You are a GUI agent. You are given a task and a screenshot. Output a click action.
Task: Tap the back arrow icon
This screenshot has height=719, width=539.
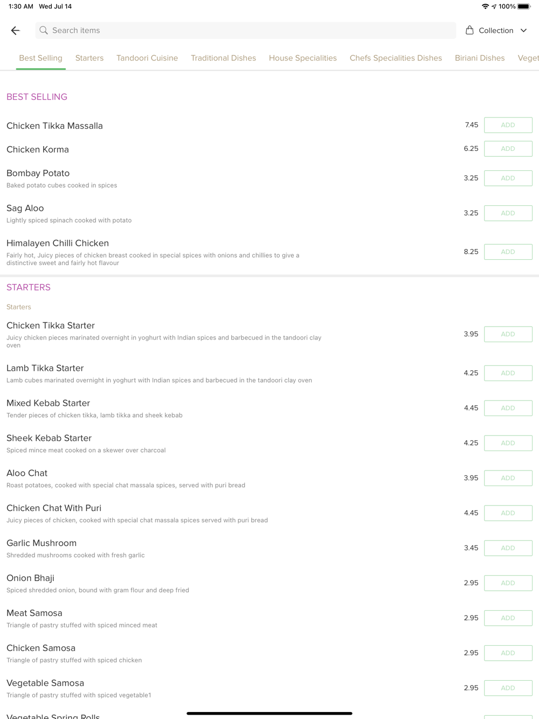coord(15,31)
